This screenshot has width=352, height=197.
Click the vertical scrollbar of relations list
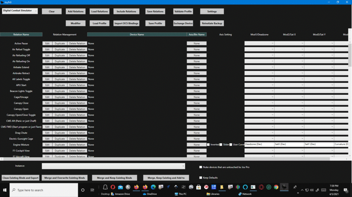coord(350,55)
